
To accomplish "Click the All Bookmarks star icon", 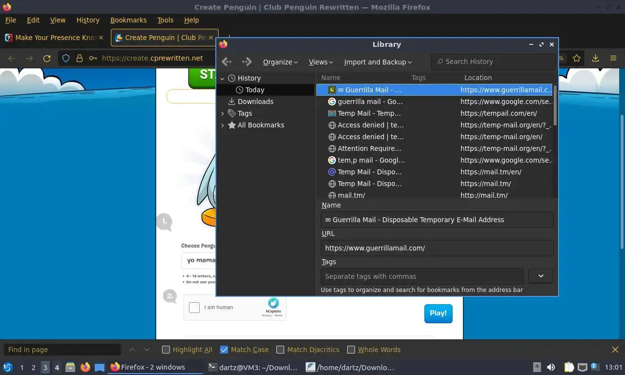I will pos(231,125).
